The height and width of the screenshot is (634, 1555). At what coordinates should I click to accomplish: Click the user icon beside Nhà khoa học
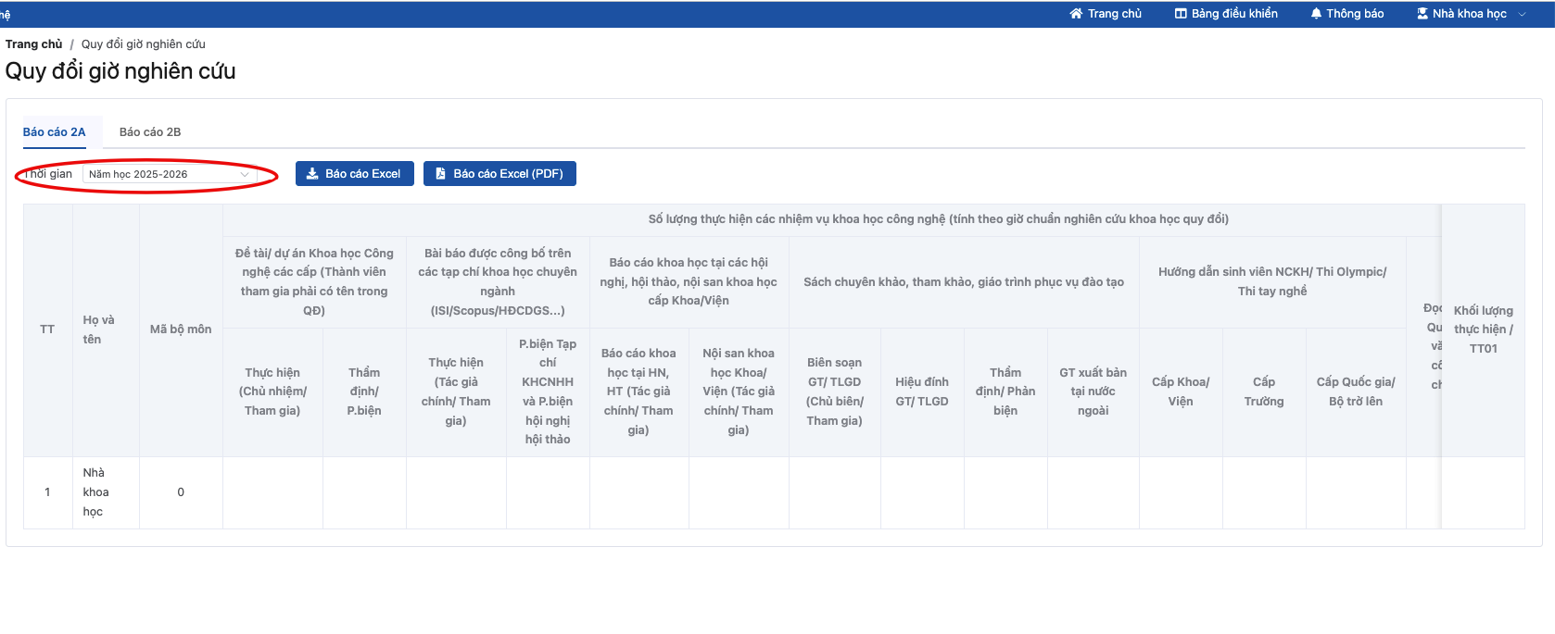point(1422,14)
